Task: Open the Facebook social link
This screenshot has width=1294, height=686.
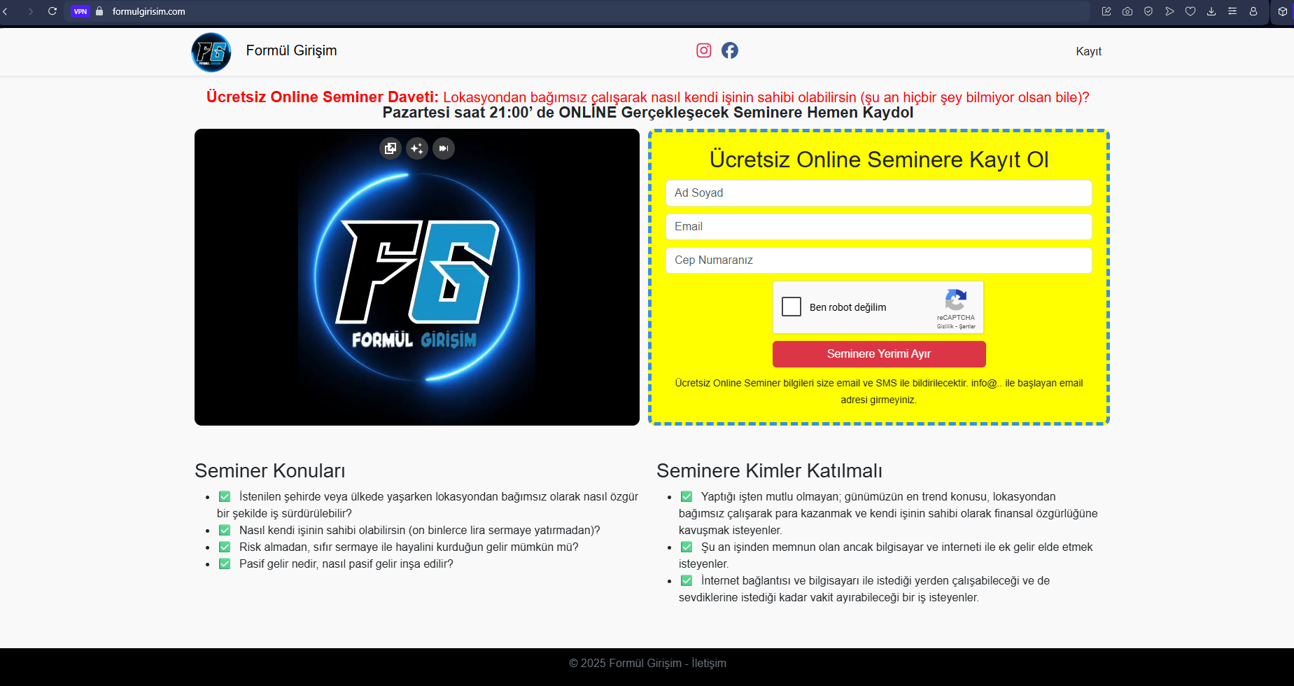Action: pyautogui.click(x=729, y=50)
